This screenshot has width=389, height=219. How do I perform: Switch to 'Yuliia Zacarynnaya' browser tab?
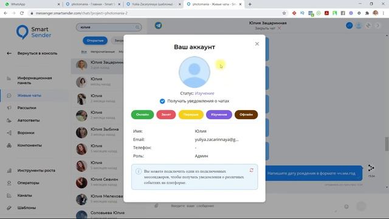tap(153, 4)
